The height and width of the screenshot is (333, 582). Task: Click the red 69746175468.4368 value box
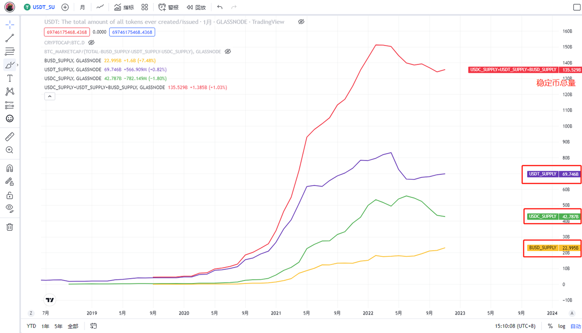pos(66,32)
